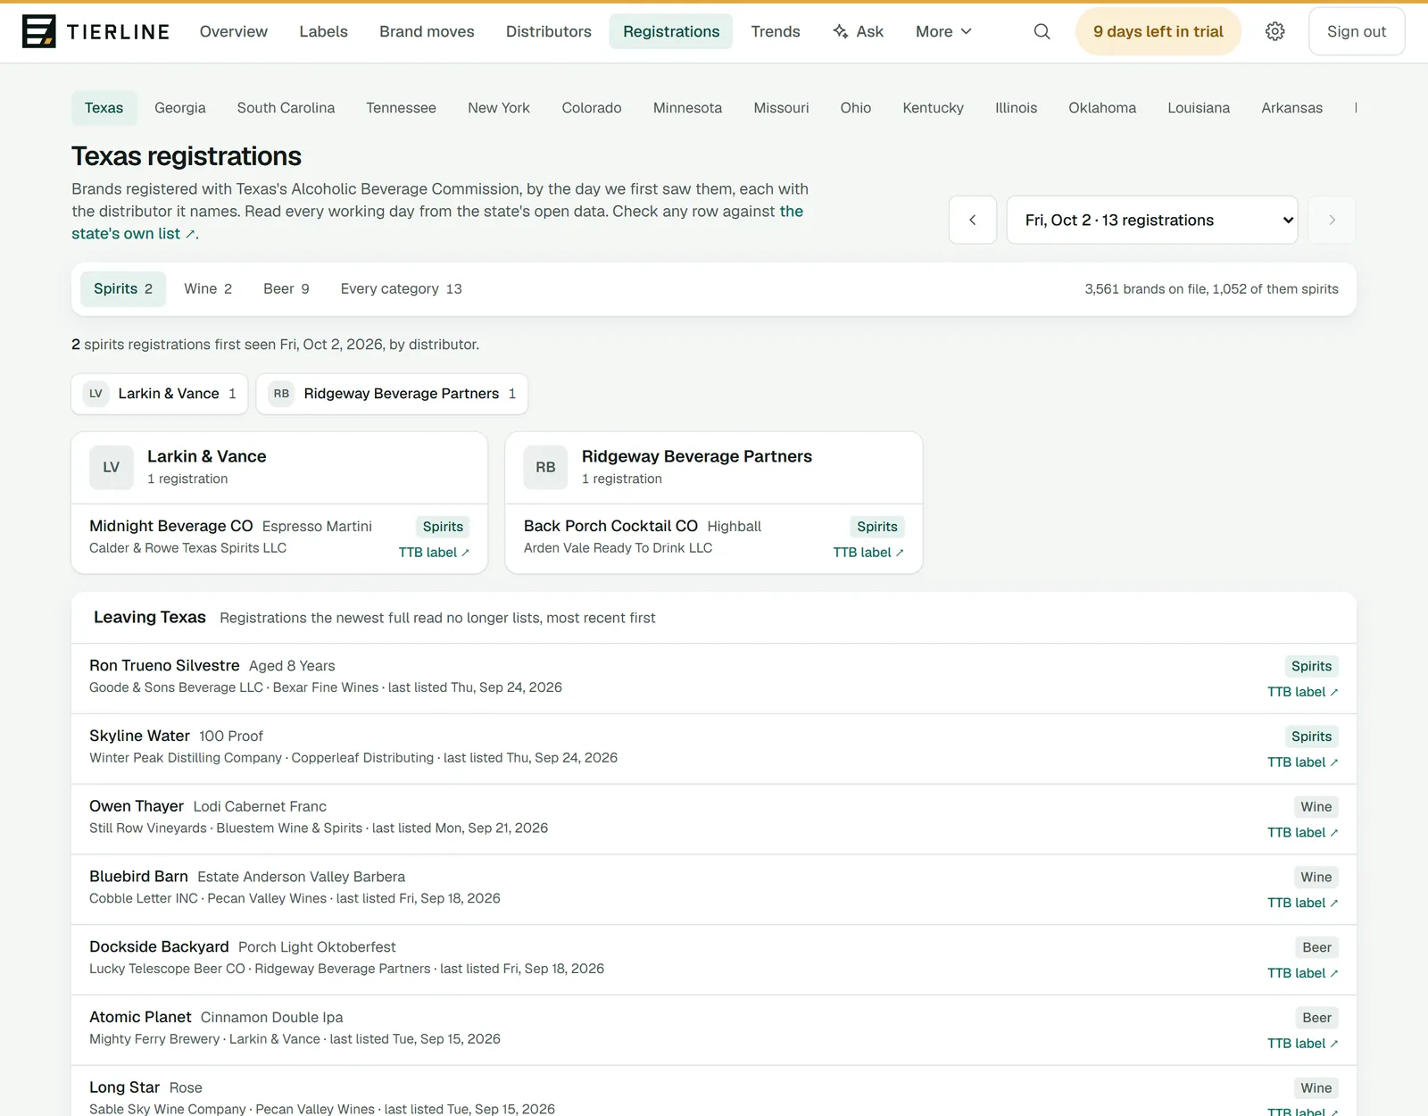The height and width of the screenshot is (1116, 1428).
Task: Go to Brand moves
Action: click(427, 31)
